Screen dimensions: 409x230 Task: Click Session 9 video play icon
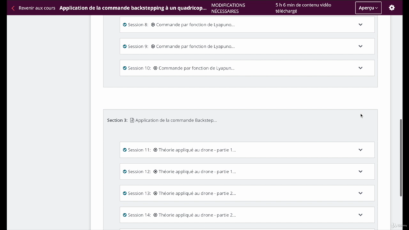153,47
